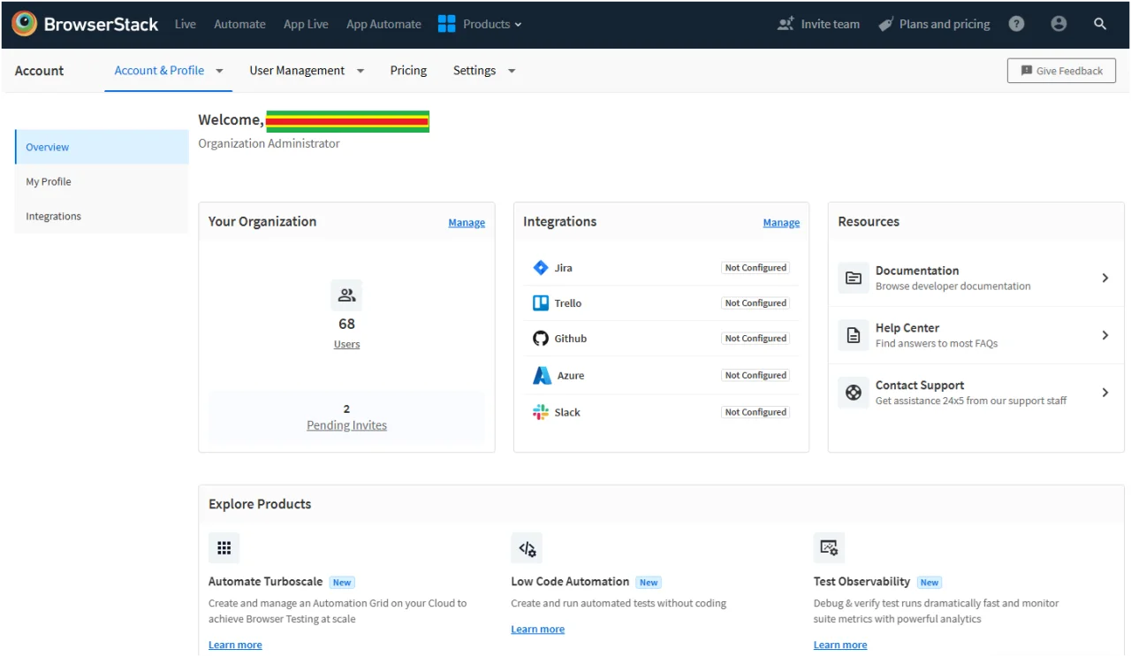Click the Slack Not Configured badge

[x=755, y=412]
